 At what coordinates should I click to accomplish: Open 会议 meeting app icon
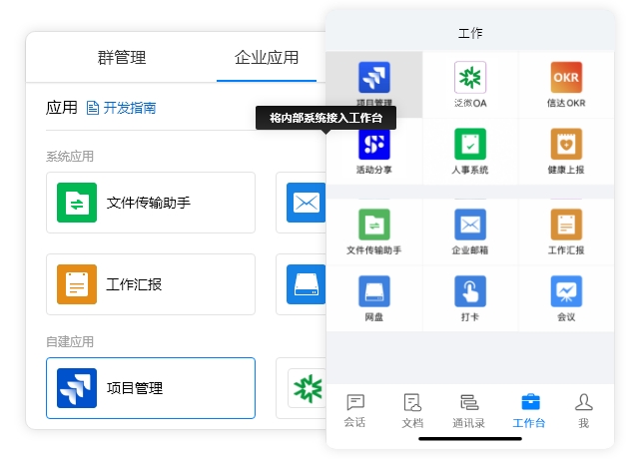pos(566,291)
